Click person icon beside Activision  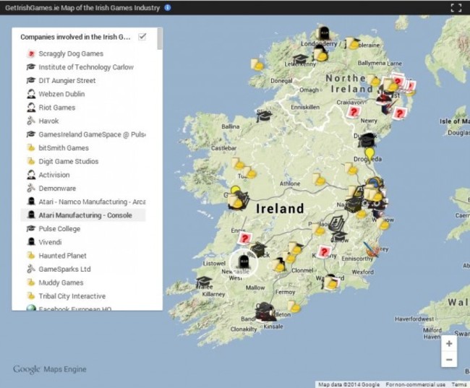coord(31,175)
